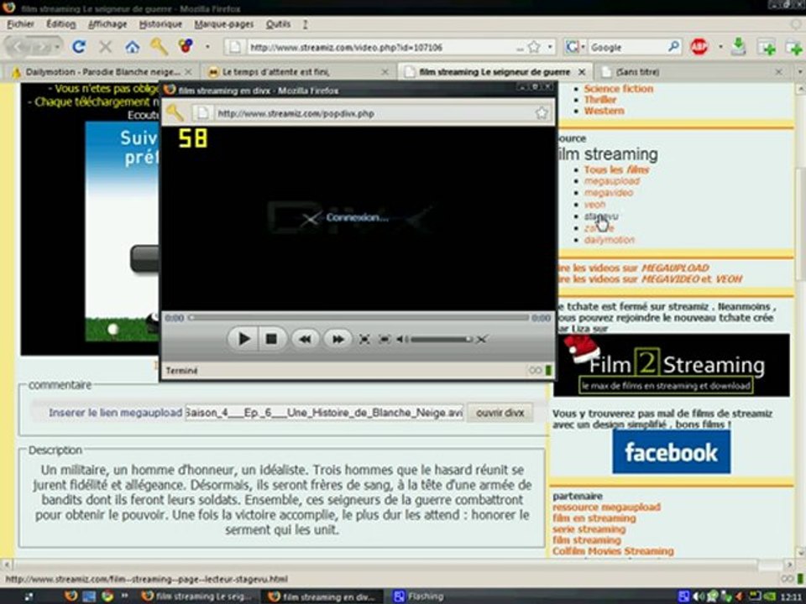
Task: Open the Thriller category link
Action: pyautogui.click(x=599, y=100)
